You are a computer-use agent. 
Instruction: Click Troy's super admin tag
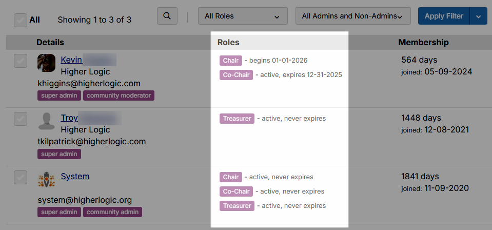[x=60, y=154]
